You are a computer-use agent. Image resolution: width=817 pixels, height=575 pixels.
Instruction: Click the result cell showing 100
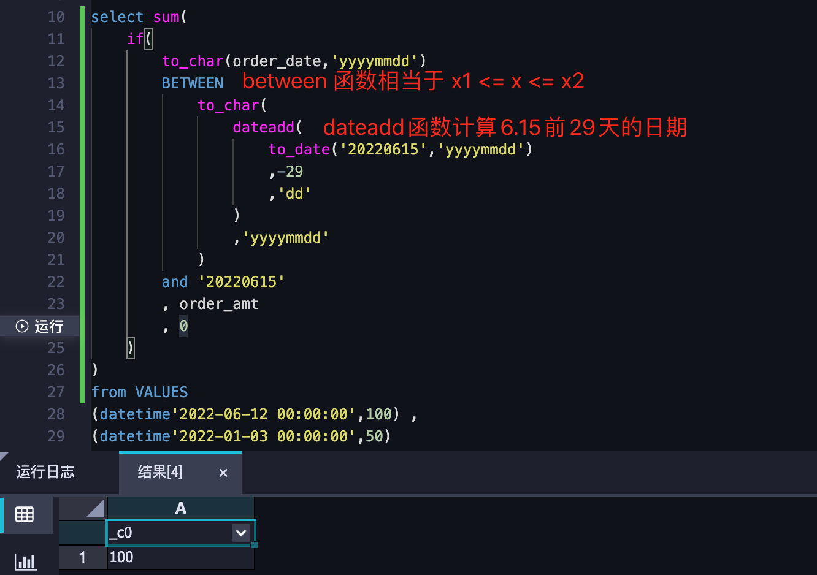click(x=181, y=557)
